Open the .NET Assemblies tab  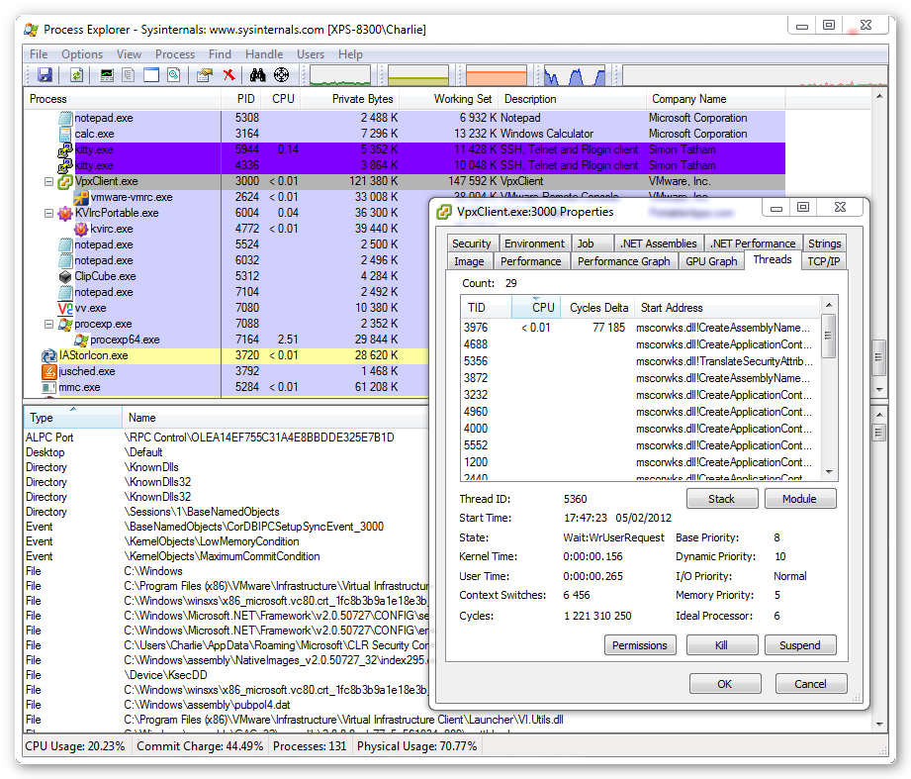coord(658,243)
